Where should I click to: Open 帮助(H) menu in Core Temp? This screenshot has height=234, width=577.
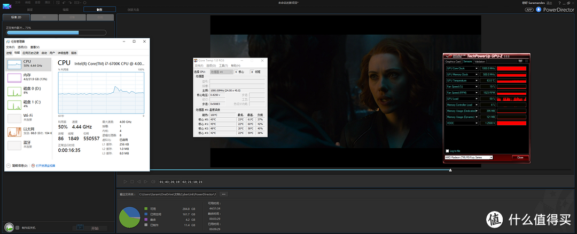236,66
